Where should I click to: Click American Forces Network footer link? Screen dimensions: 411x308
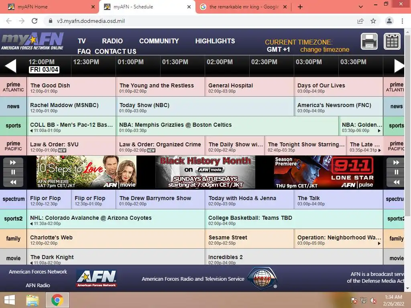(38, 272)
